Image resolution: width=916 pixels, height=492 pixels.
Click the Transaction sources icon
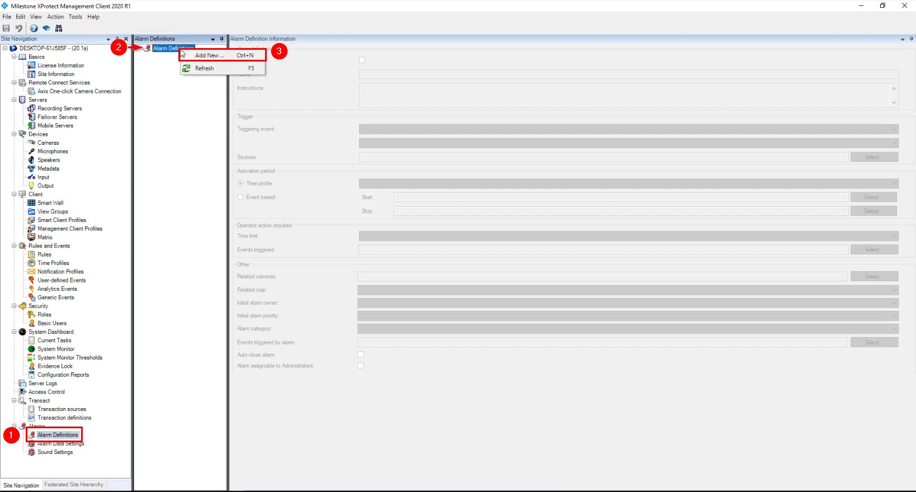click(x=32, y=409)
